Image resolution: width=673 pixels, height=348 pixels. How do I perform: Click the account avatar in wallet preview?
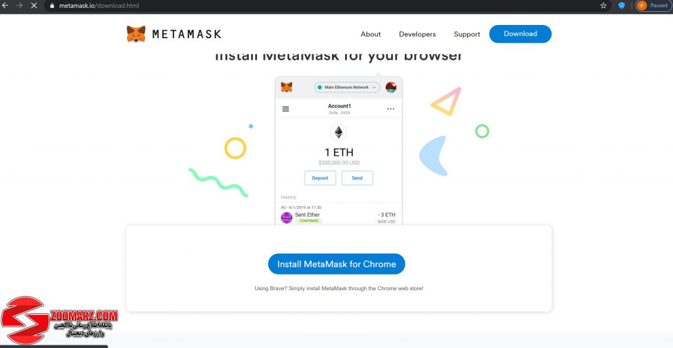[391, 87]
